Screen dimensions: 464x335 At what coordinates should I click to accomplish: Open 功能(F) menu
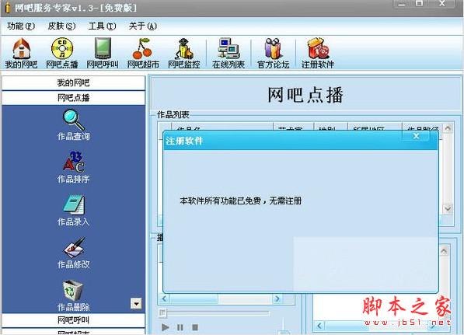(21, 26)
